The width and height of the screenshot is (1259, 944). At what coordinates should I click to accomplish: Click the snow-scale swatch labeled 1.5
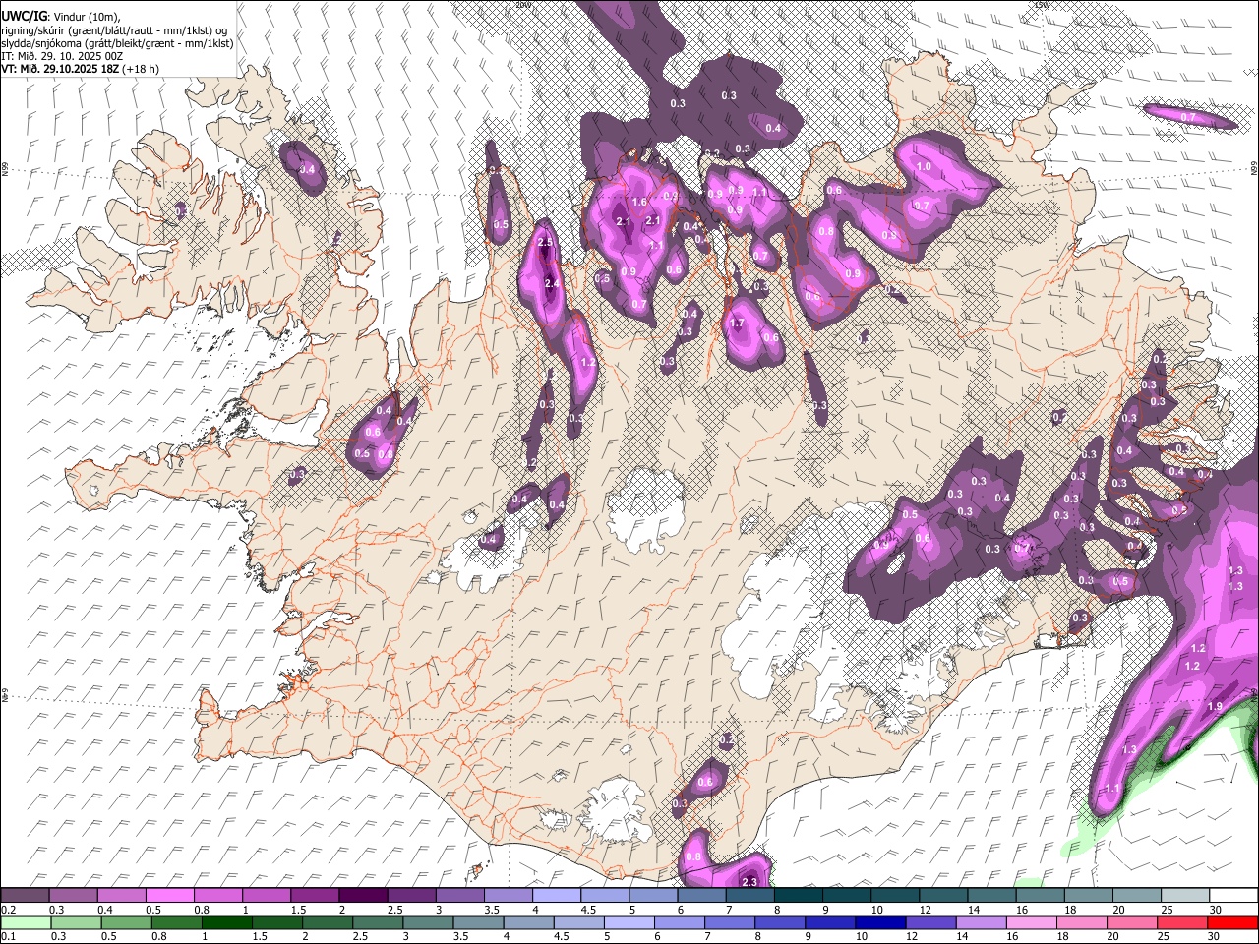(x=315, y=896)
